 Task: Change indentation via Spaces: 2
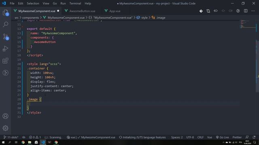point(177,137)
